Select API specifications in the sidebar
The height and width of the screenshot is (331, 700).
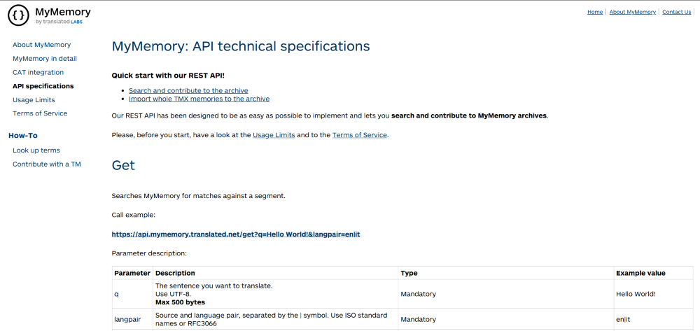point(43,86)
